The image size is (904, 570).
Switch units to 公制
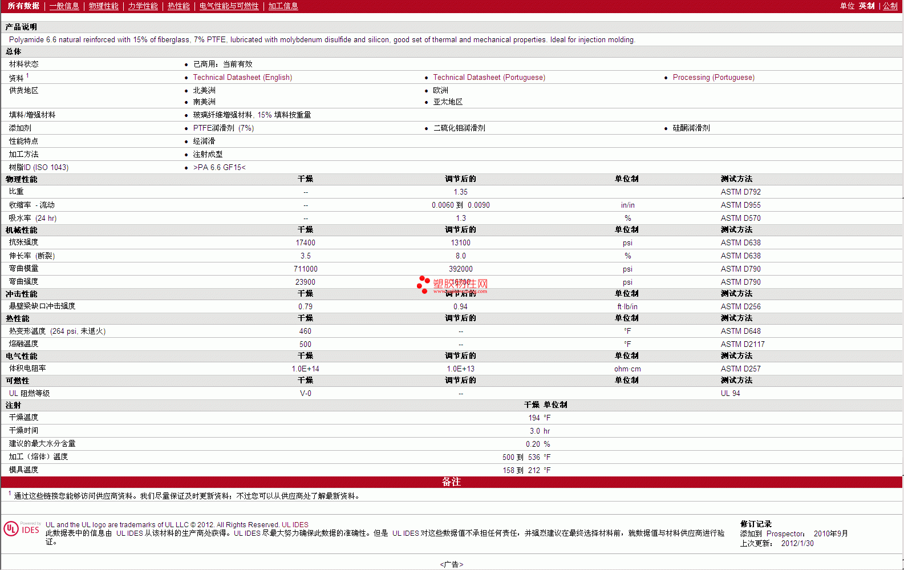pos(890,6)
